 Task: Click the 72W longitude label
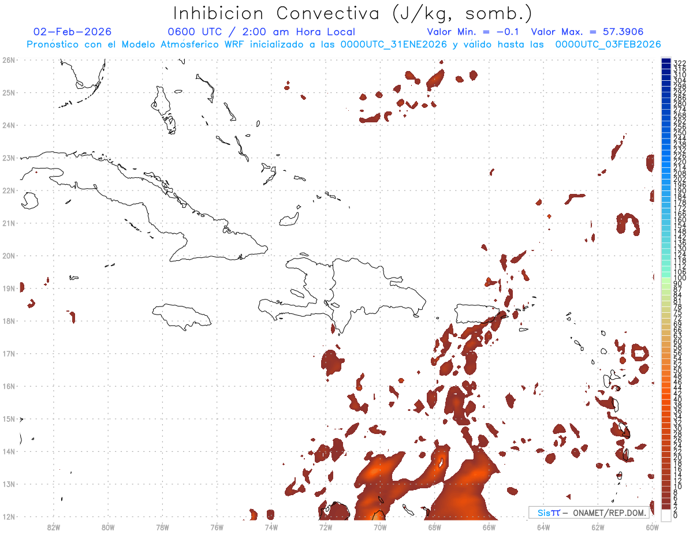pos(326,526)
